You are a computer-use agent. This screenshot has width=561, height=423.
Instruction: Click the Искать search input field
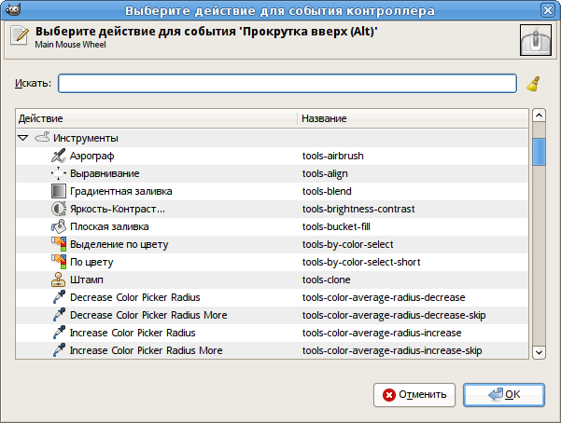click(x=288, y=84)
